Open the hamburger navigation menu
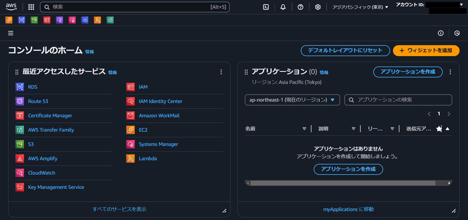468x220 pixels. 11,33
